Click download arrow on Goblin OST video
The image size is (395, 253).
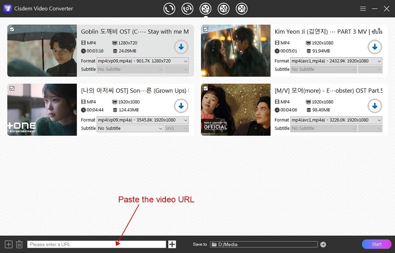[181, 47]
